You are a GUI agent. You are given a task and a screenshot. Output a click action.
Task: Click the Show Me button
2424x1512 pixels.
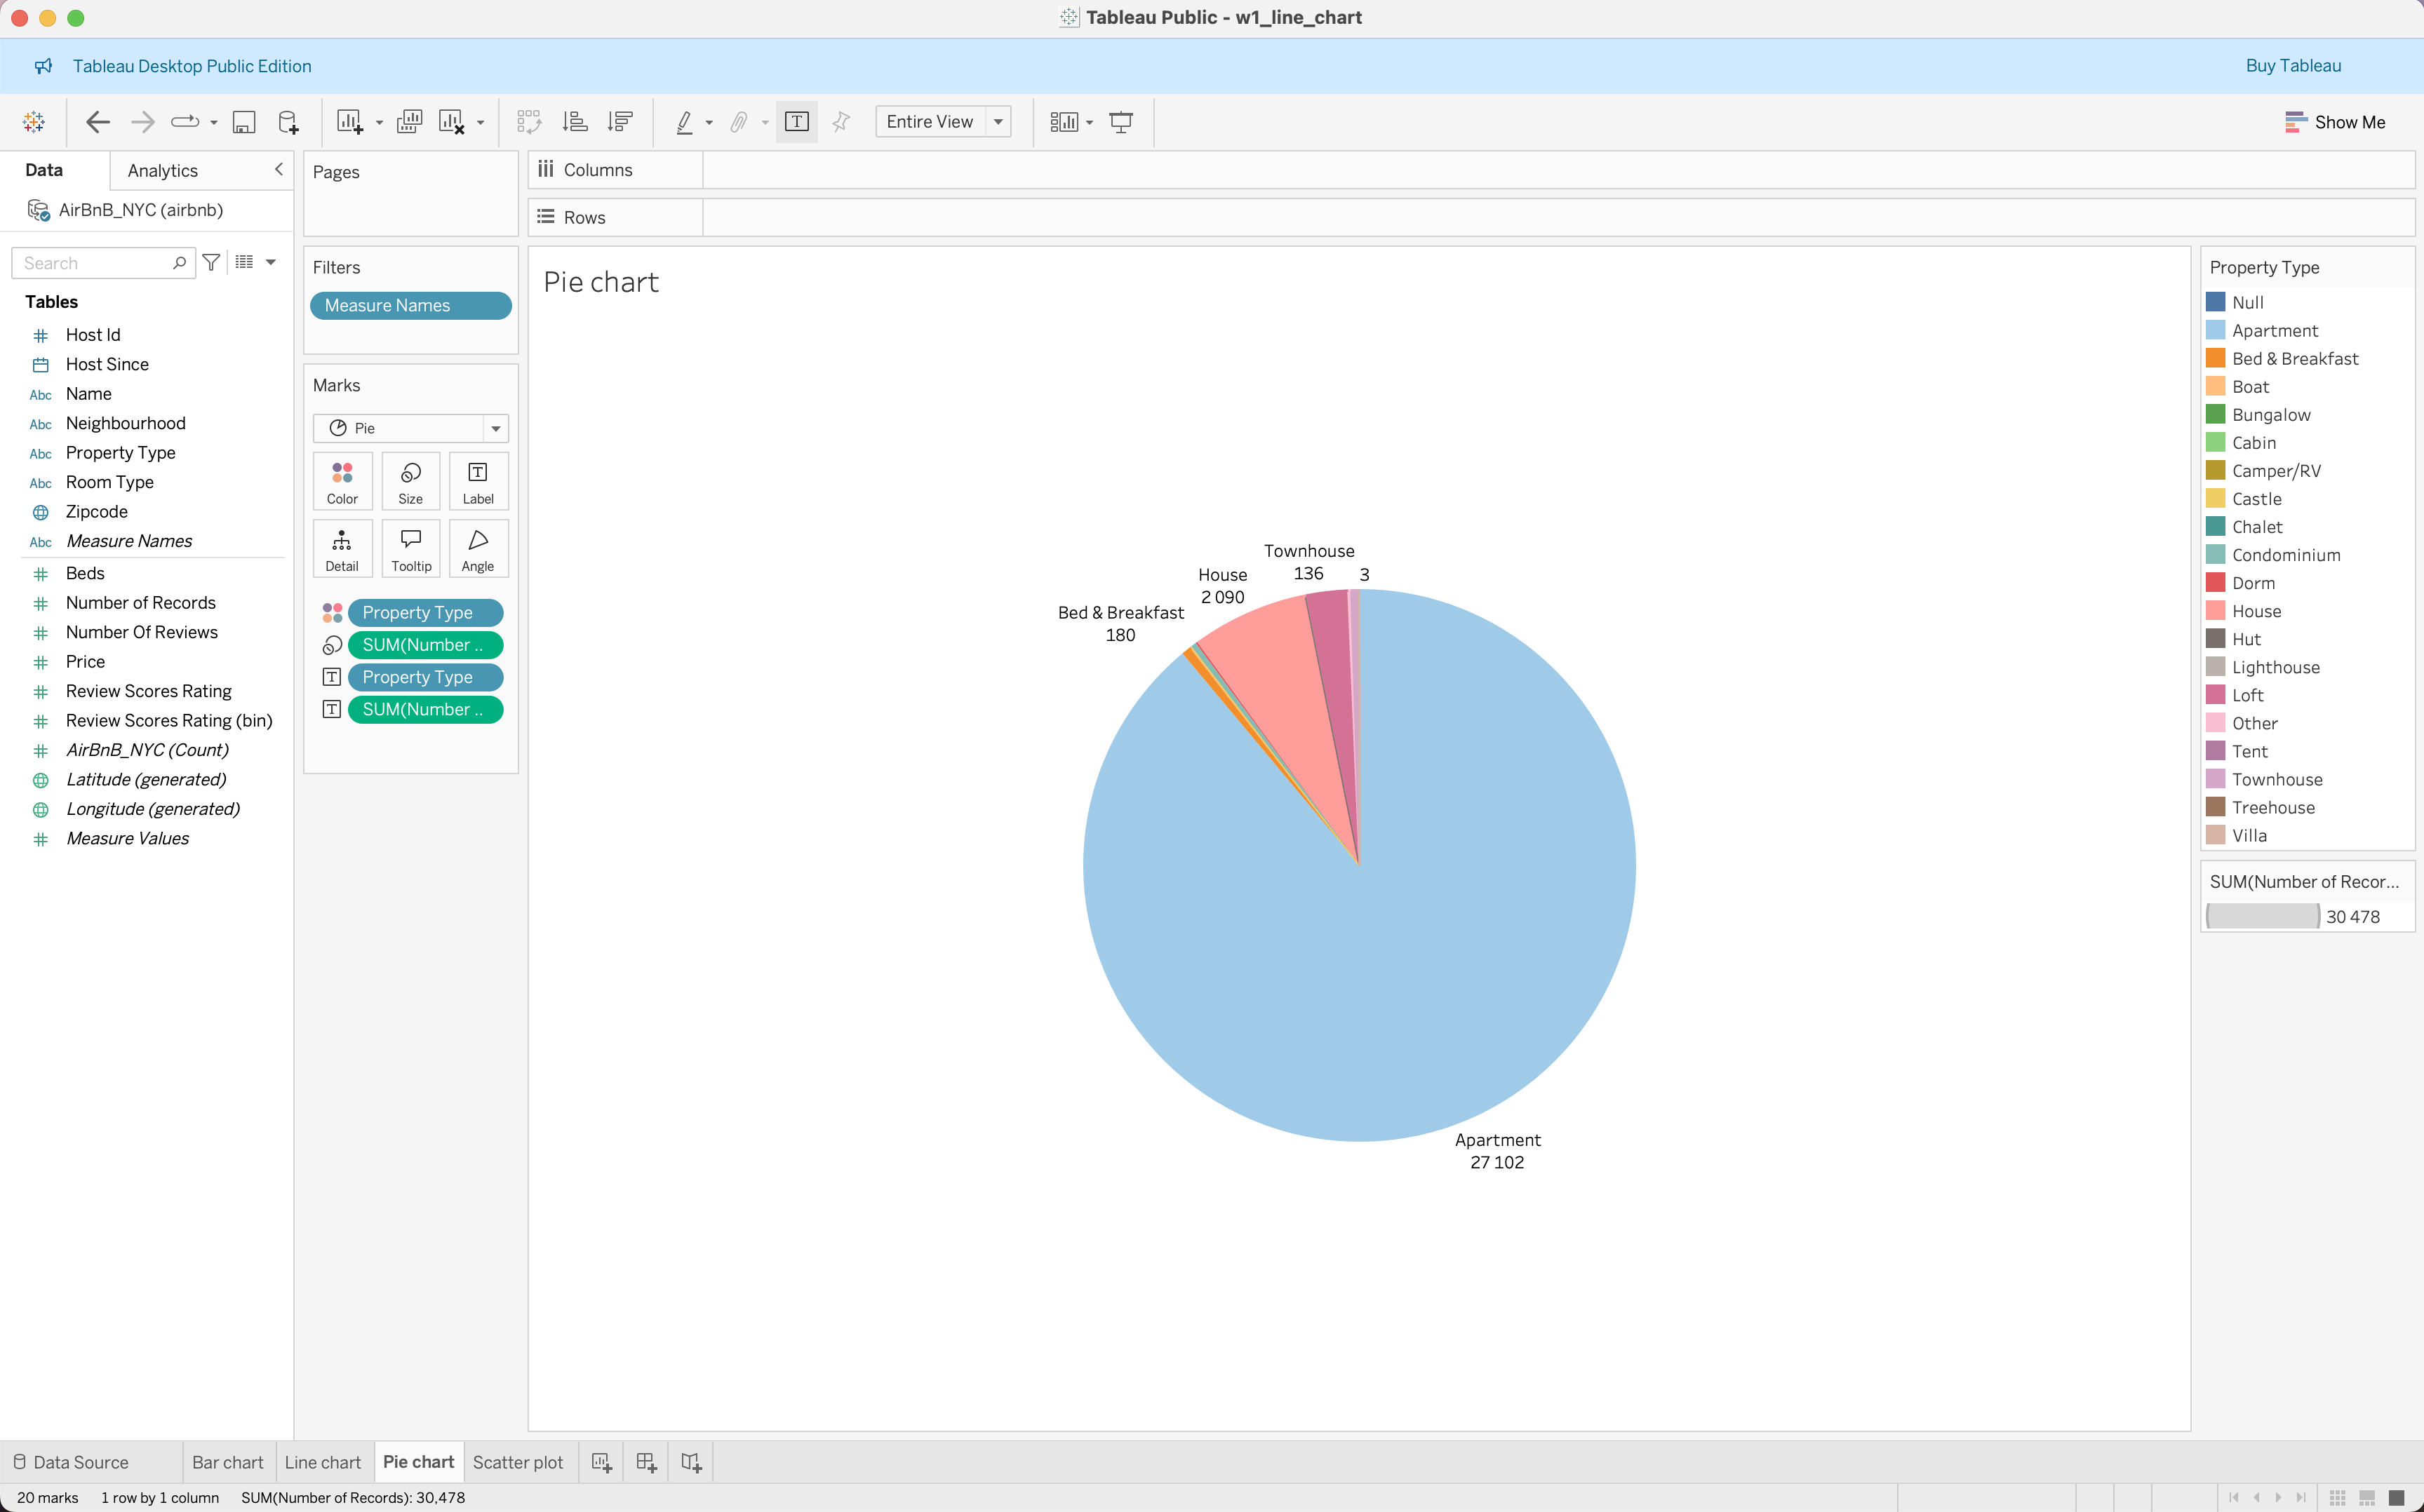[x=2335, y=122]
